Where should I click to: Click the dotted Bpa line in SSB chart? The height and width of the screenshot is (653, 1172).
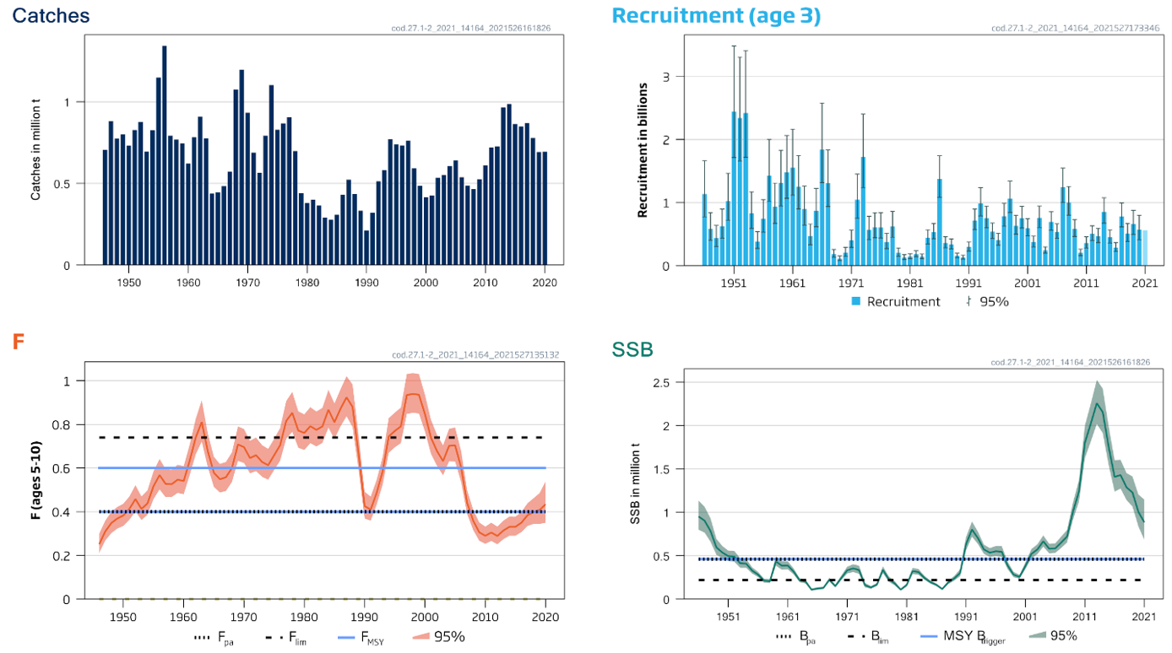(920, 559)
